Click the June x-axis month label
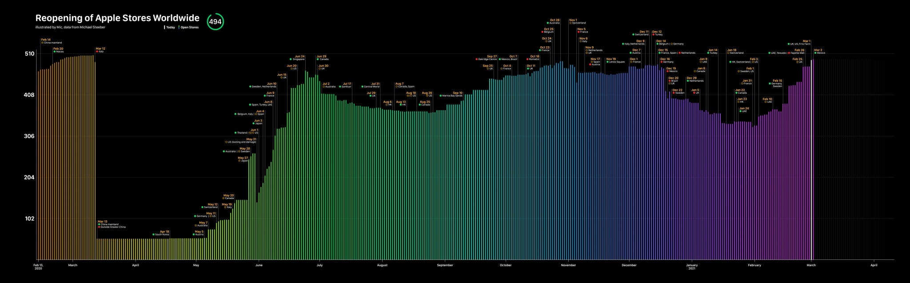The width and height of the screenshot is (910, 283). coord(259,265)
